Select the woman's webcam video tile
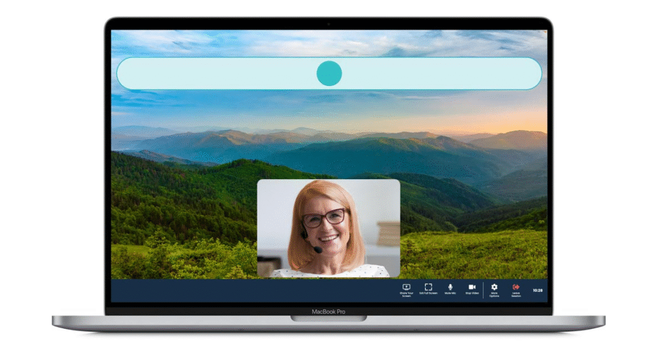 click(x=328, y=228)
